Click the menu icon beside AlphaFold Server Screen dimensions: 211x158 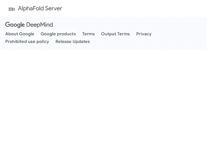pos(12,9)
